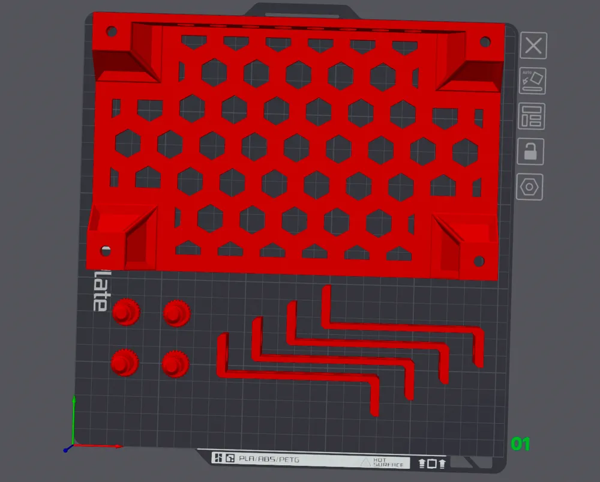Select the bottom-left knob model
Viewport: 600px width, 482px height.
tap(125, 363)
